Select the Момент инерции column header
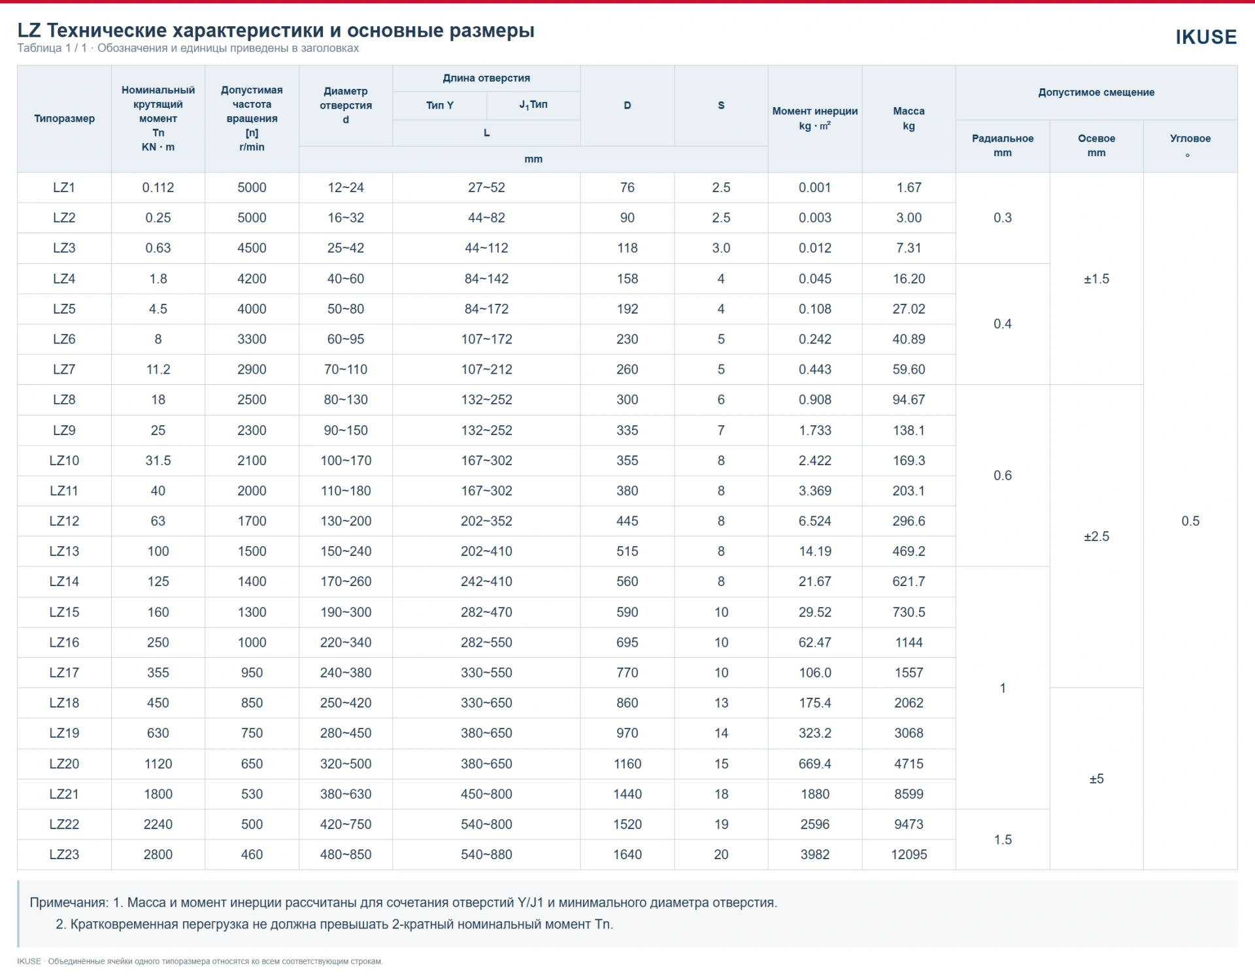This screenshot has height=980, width=1255. pyautogui.click(x=814, y=118)
